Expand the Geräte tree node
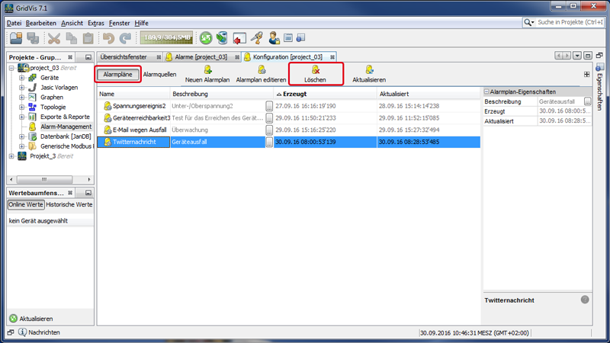610x343 pixels. [x=21, y=78]
